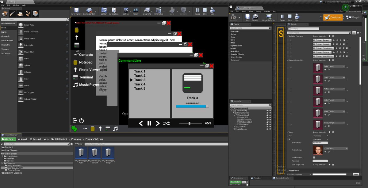Toggle lock on TaskBar widget in hierarchy
Image resolution: width=368 pixels, height=188 pixels.
click(x=267, y=127)
